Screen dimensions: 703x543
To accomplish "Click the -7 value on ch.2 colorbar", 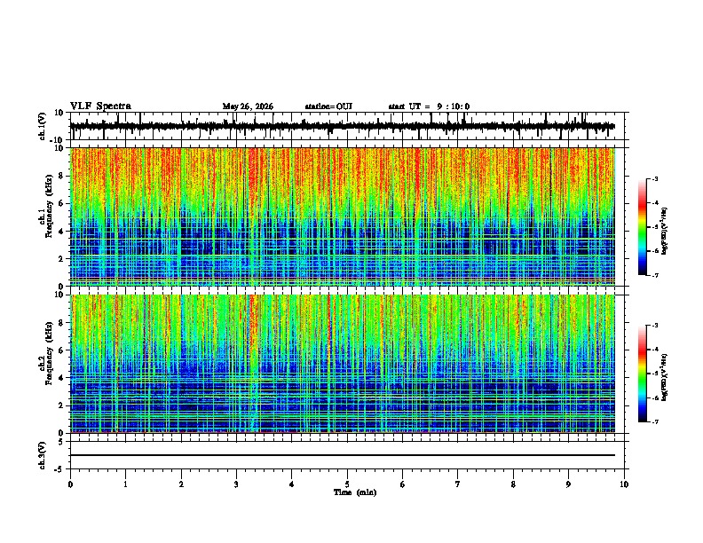I will coord(654,421).
